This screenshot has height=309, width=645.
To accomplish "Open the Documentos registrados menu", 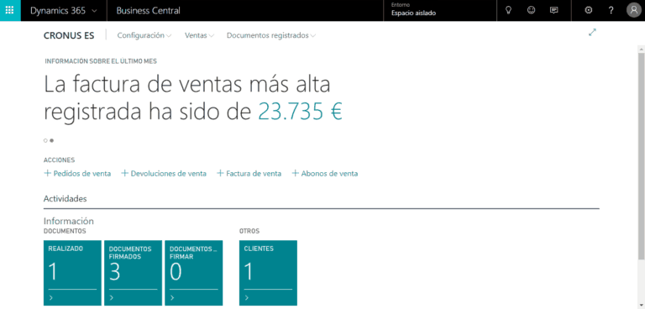I will pos(271,35).
